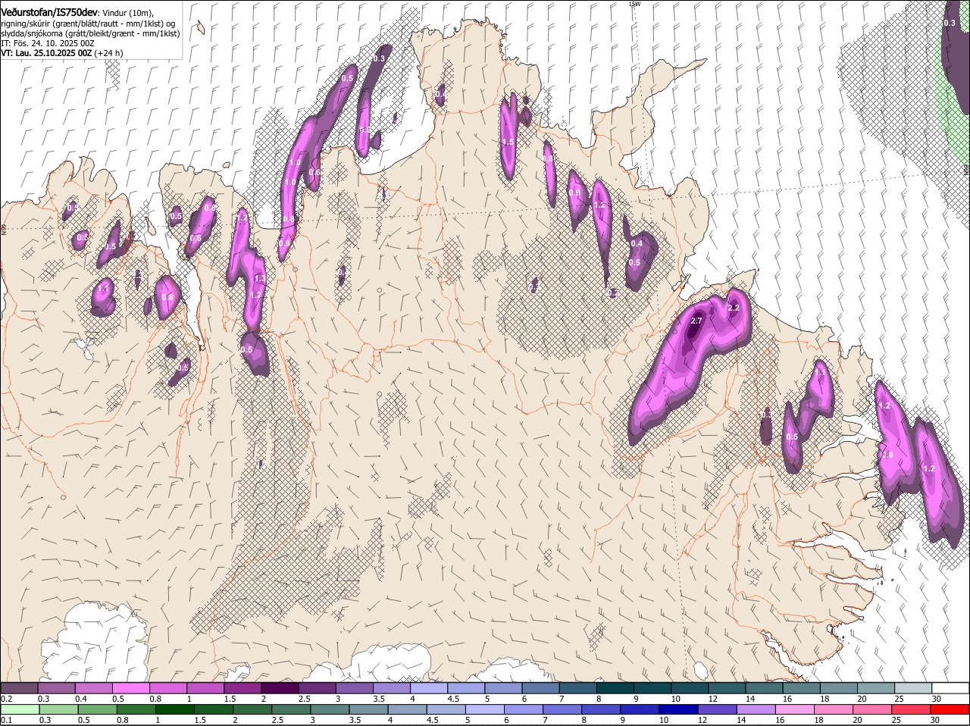Viewport: 970px width, 726px height.
Task: Pick the dark mauve swatch starting at 0.2, upper scale
Action: (19, 688)
